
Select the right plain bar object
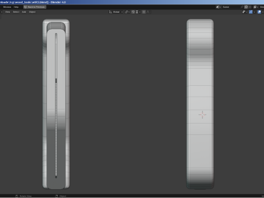click(200, 104)
